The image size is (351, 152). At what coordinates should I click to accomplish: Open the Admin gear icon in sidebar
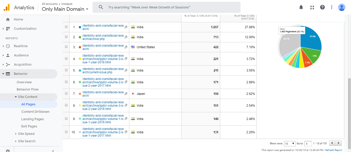click(8, 151)
